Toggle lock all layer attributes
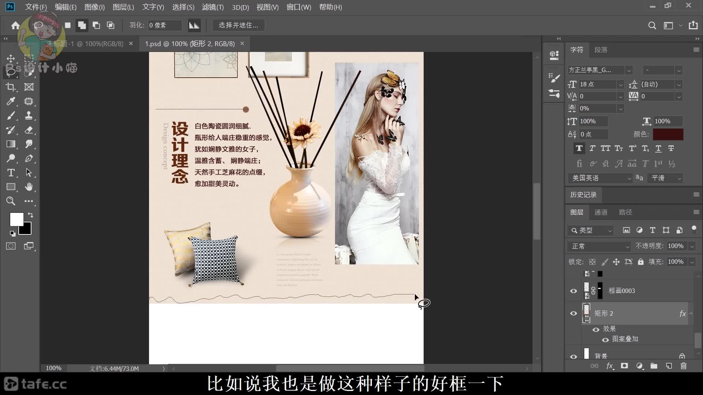This screenshot has height=395, width=703. [640, 262]
